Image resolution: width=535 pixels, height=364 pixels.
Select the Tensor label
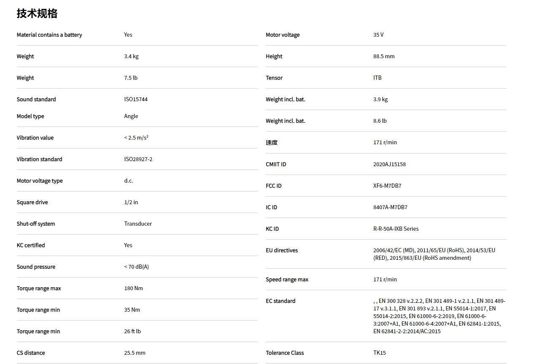click(x=274, y=78)
